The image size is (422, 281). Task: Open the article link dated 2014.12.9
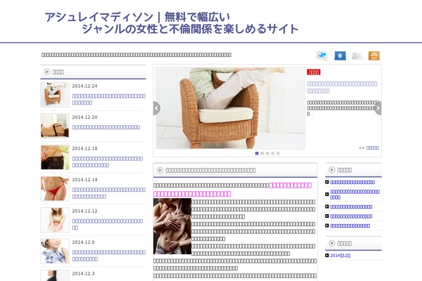109,256
